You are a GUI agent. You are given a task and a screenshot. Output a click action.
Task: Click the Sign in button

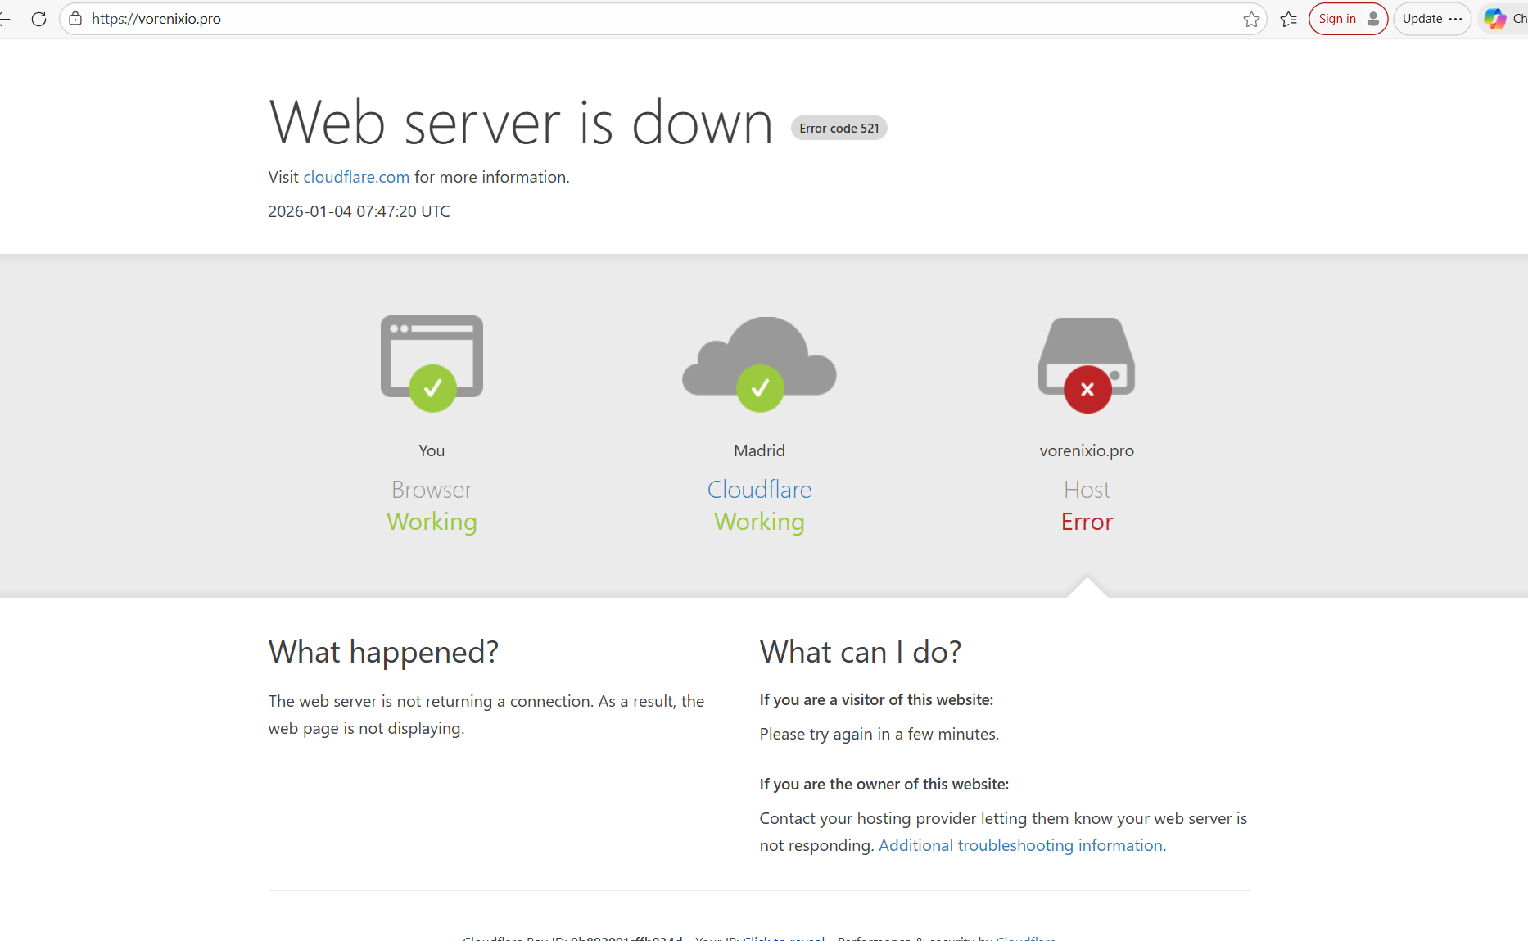pyautogui.click(x=1347, y=19)
